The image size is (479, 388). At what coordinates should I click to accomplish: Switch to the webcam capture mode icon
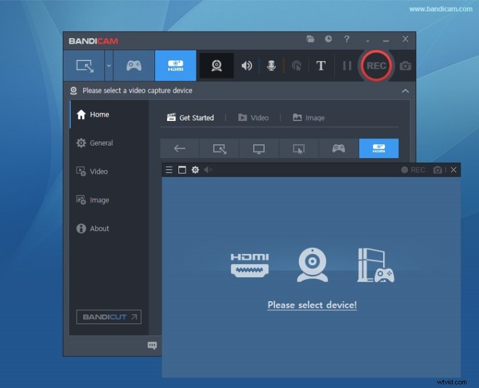click(x=216, y=66)
